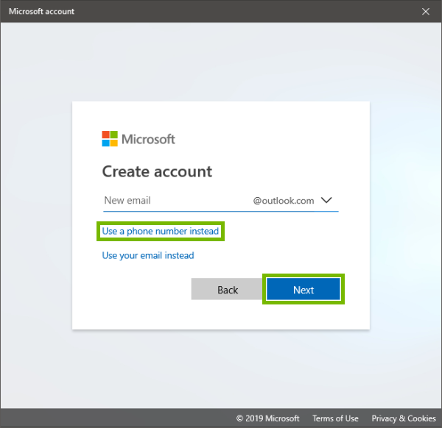Click the Microsoft four-square logo

click(x=110, y=139)
